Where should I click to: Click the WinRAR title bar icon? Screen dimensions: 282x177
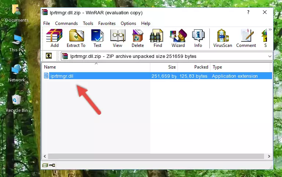tap(45, 12)
